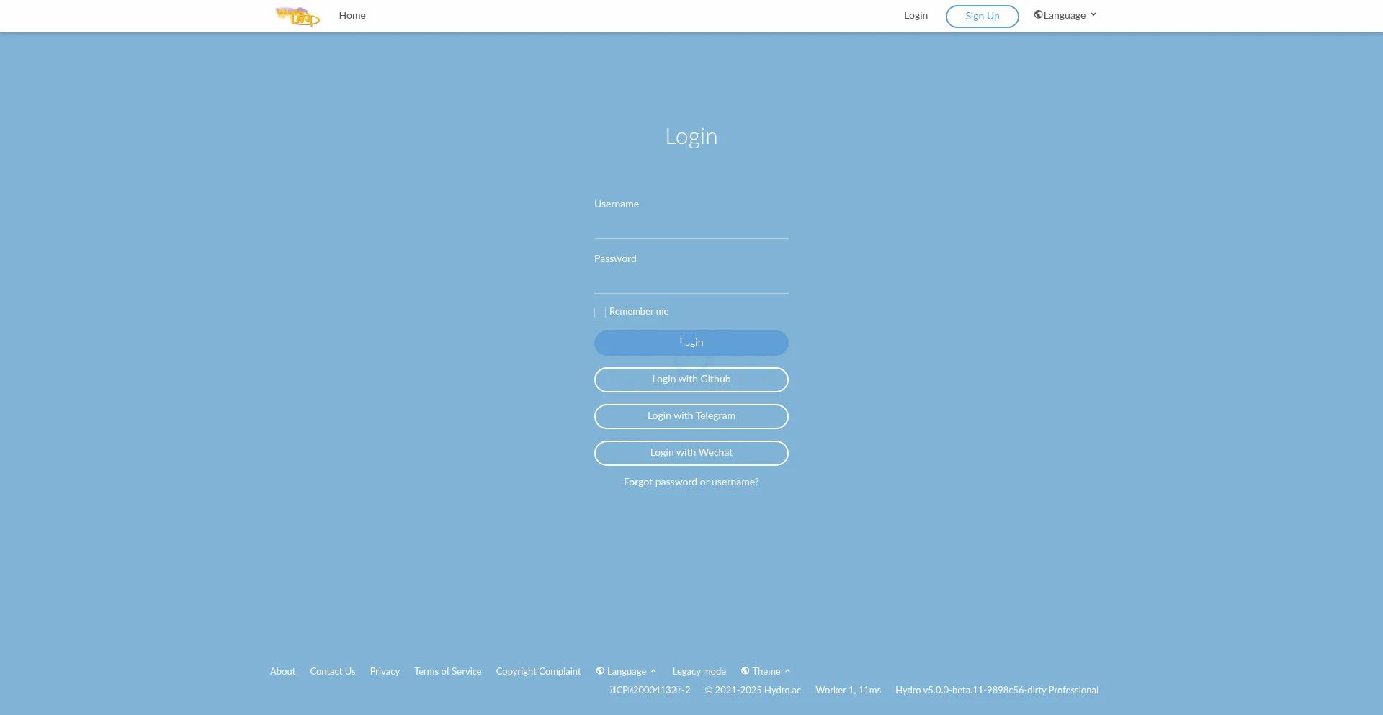Choose Login with Telegram
This screenshot has width=1383, height=715.
coord(691,416)
